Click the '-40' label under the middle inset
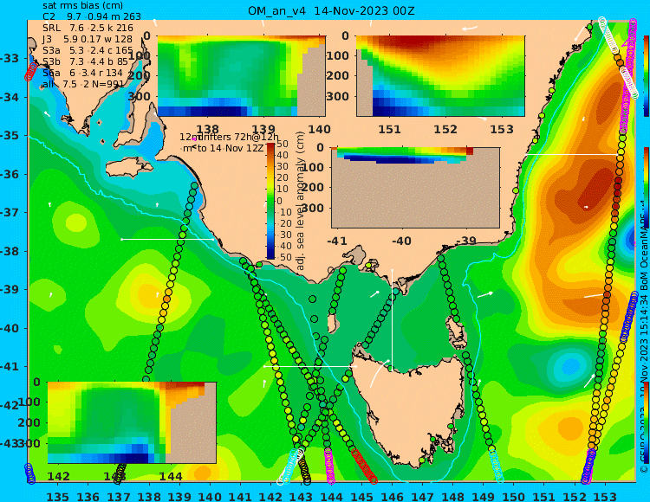 pyautogui.click(x=401, y=241)
